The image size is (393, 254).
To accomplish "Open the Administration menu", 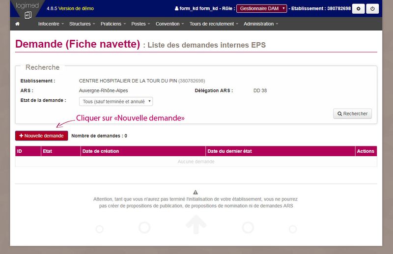I will pyautogui.click(x=261, y=24).
